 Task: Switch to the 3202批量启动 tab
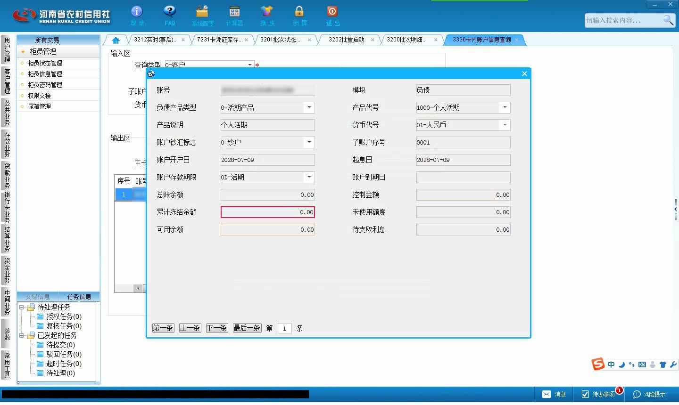tap(347, 40)
